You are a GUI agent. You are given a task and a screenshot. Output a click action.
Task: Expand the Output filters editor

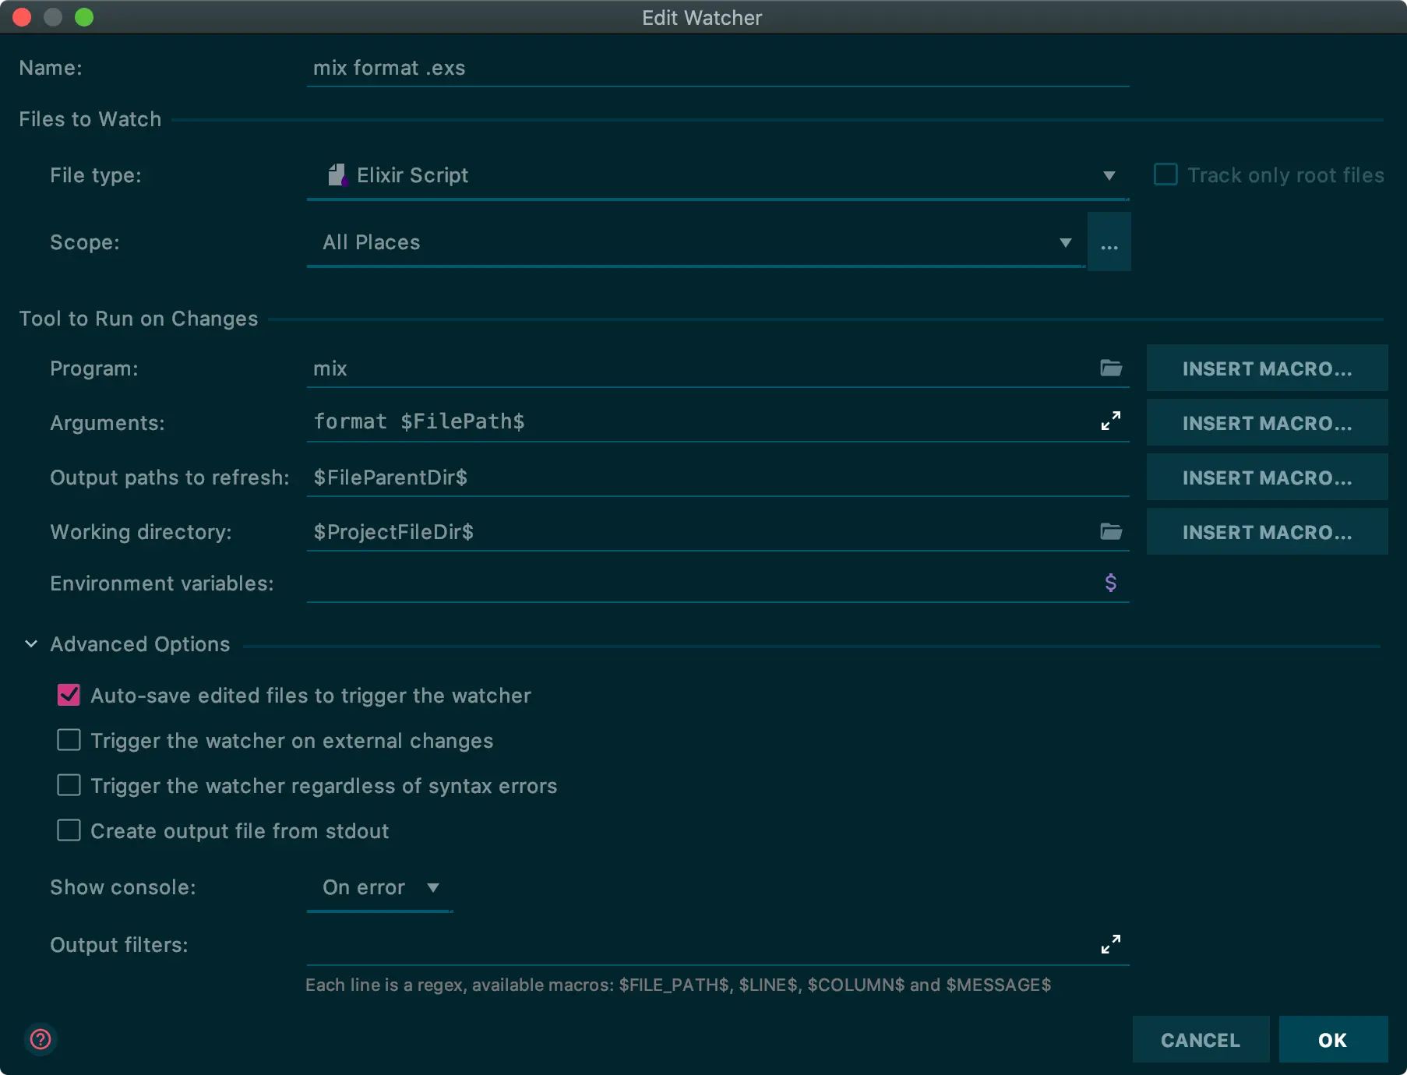1110,944
